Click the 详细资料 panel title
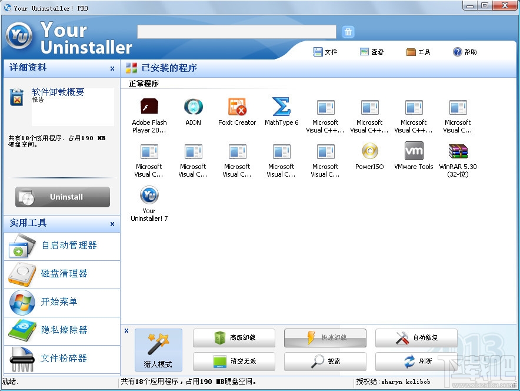The height and width of the screenshot is (391, 520). point(28,67)
